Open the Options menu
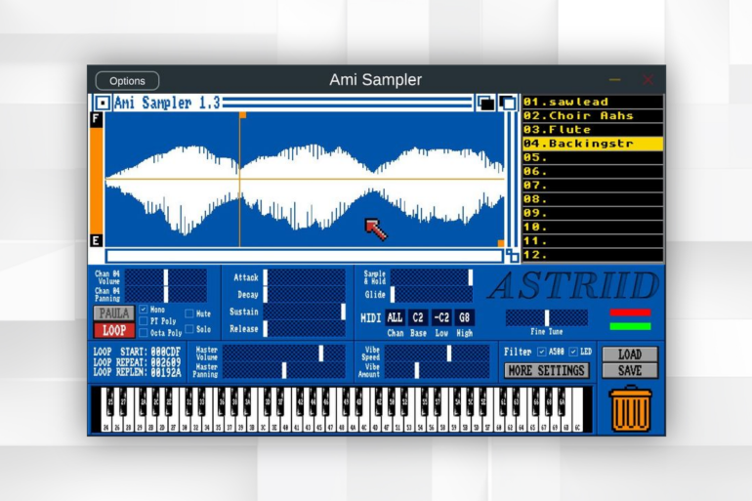Viewport: 752px width, 501px height. 127,80
